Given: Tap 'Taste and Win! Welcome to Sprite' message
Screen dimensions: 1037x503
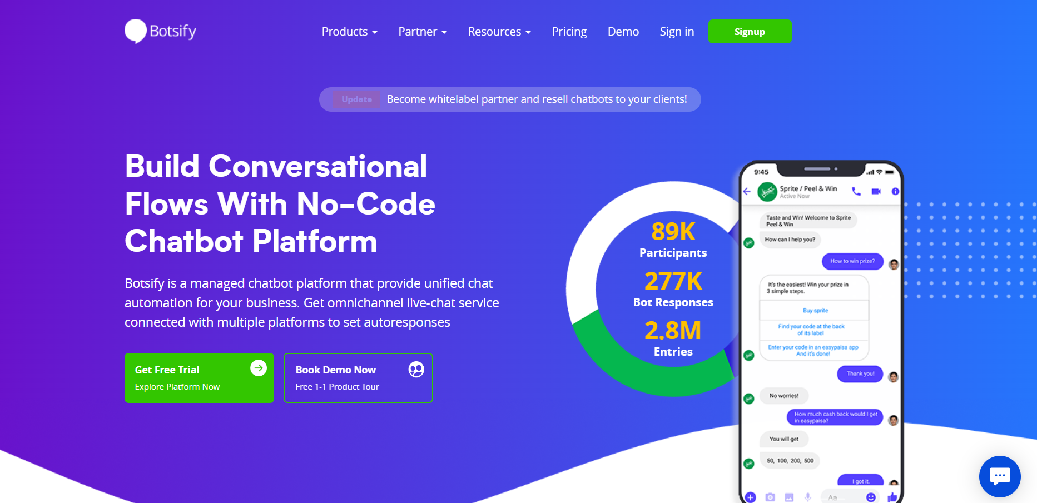Looking at the screenshot, I should 808,221.
